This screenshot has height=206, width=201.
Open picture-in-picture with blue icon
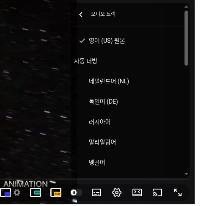tap(6, 192)
